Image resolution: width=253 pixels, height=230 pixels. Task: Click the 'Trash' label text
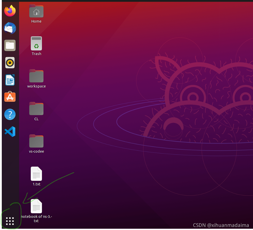(x=36, y=54)
